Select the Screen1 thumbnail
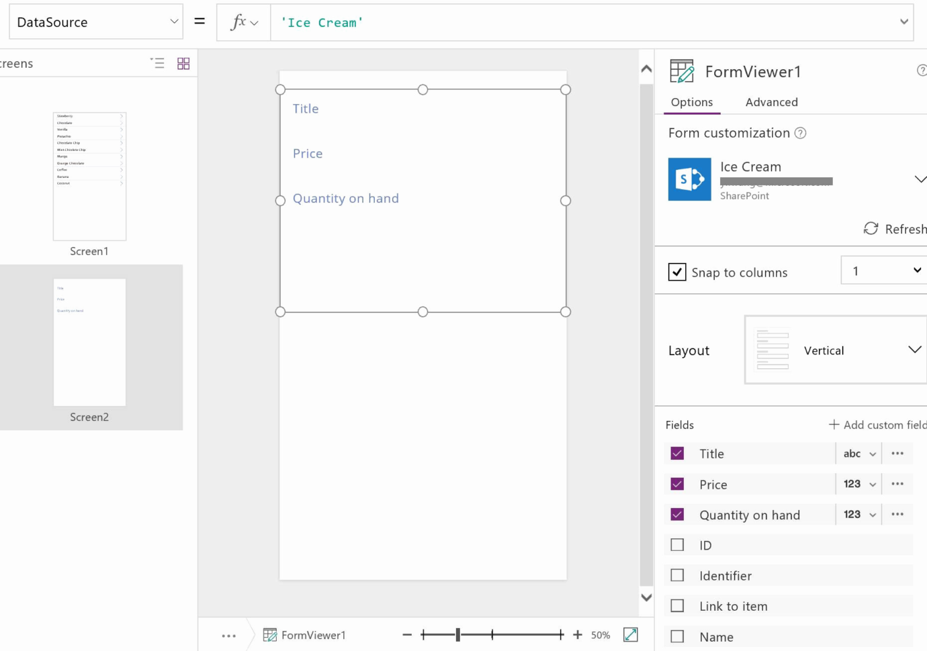This screenshot has height=651, width=927. [x=89, y=177]
